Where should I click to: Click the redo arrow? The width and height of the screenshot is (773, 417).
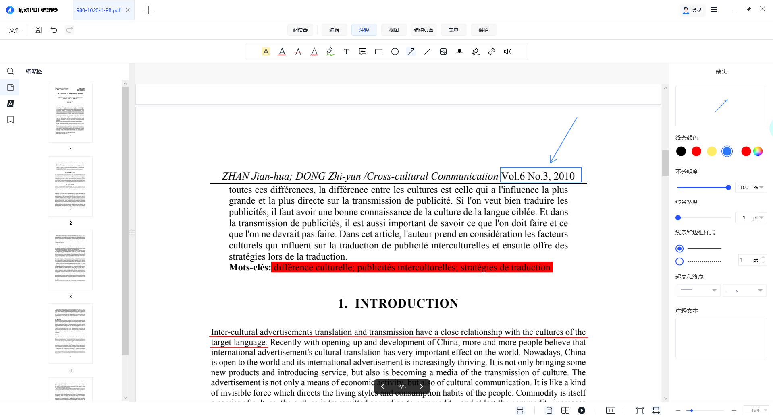(x=69, y=30)
